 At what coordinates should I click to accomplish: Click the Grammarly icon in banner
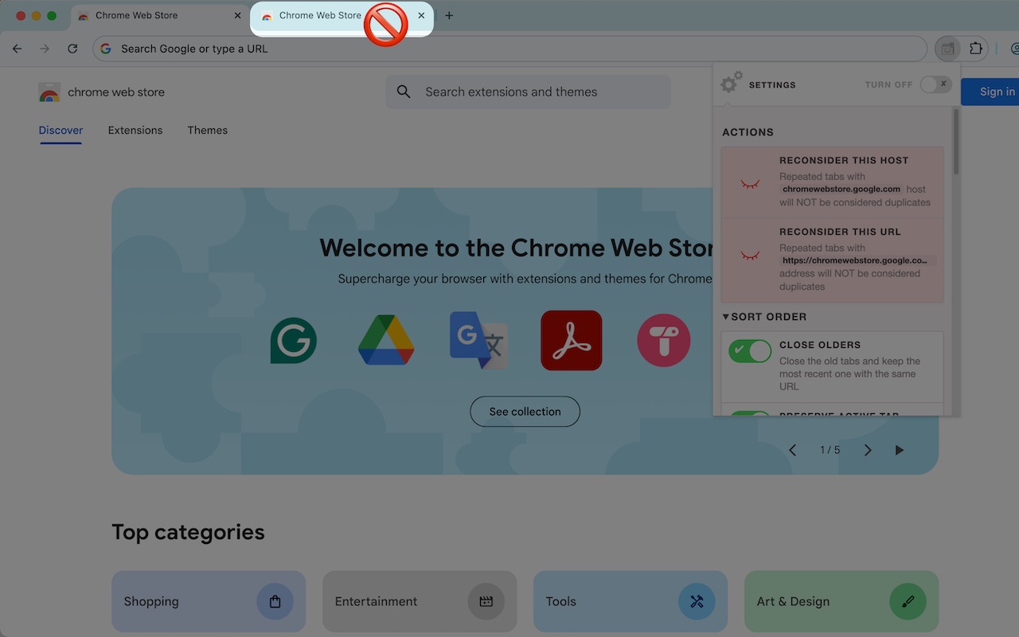coord(294,341)
